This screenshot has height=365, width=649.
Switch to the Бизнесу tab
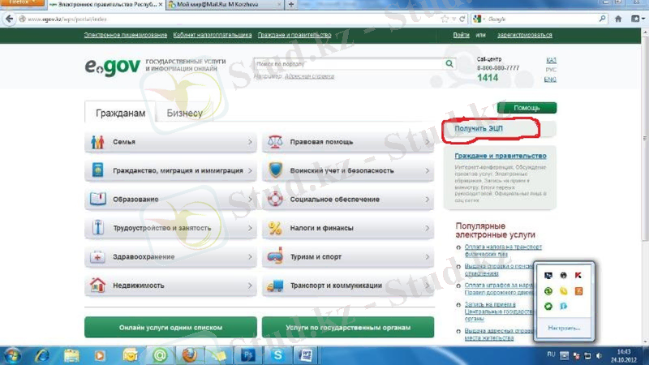coord(185,113)
